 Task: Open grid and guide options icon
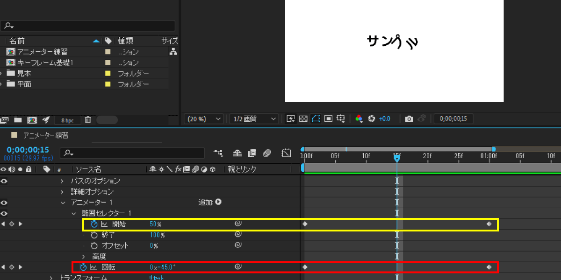pyautogui.click(x=341, y=119)
